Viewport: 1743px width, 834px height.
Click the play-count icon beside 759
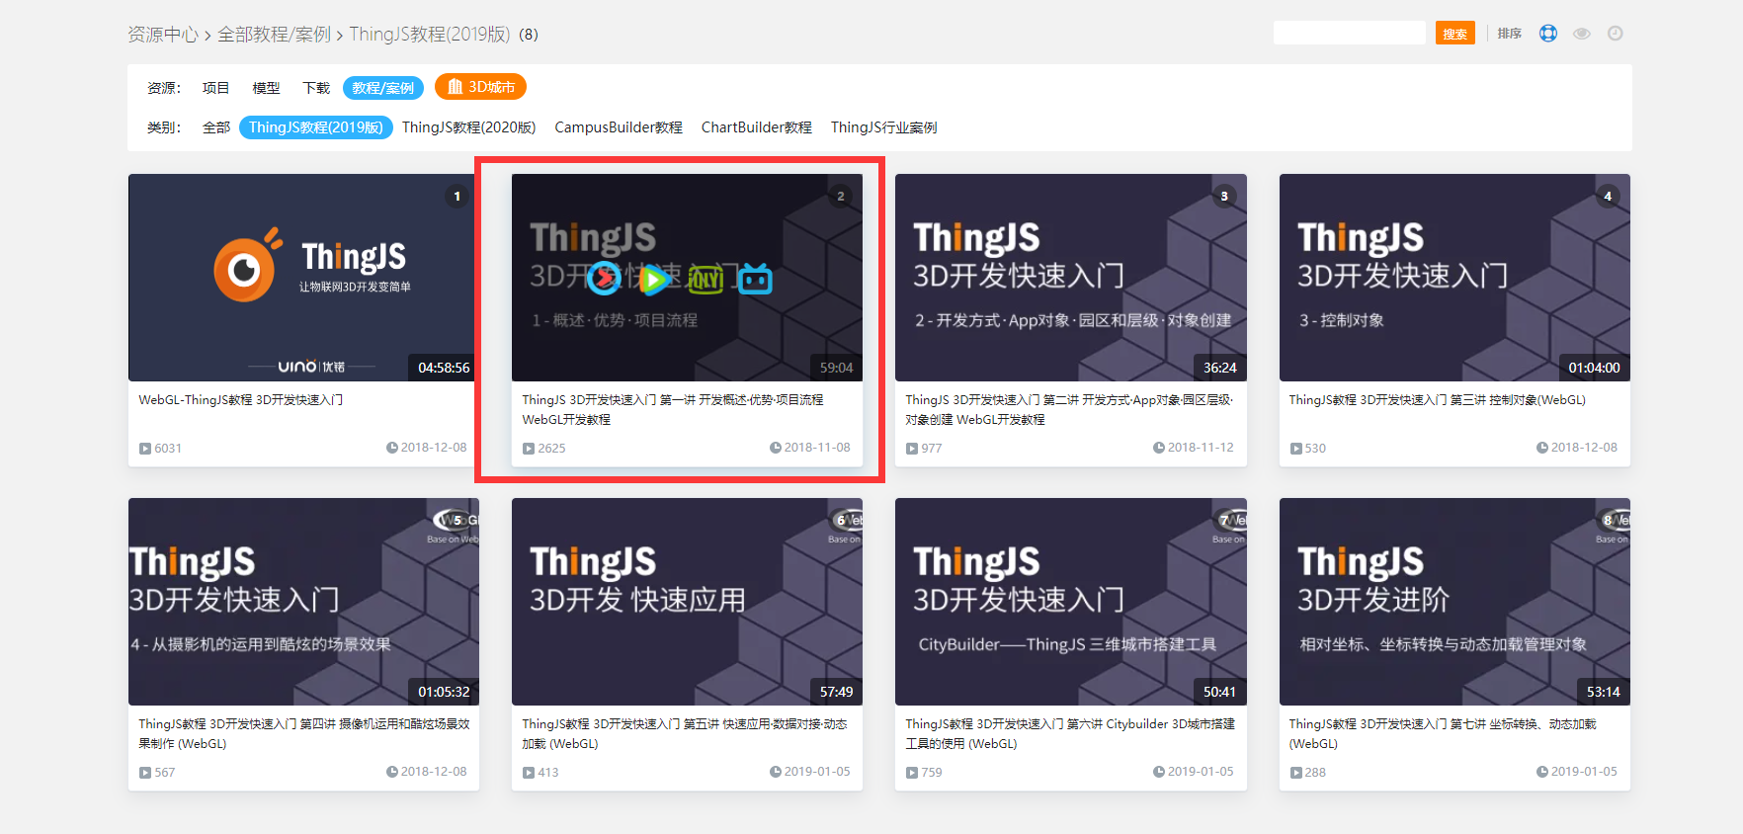click(x=912, y=773)
